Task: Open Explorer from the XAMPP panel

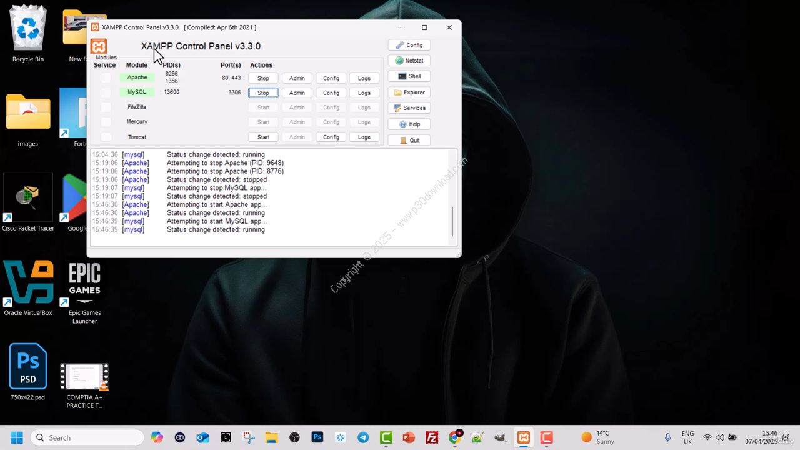Action: coord(409,92)
